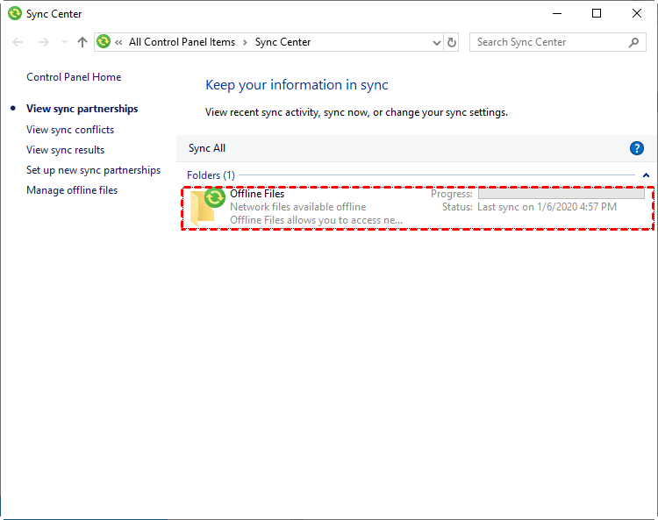Open View sync results link
Screen dimensions: 658x520
point(65,150)
